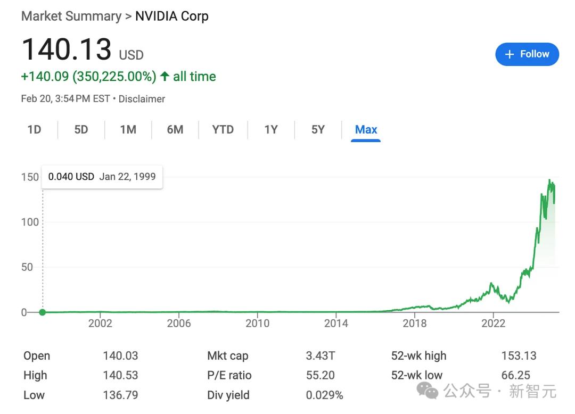
Task: Click the green start dot on chart
Action: coord(43,312)
